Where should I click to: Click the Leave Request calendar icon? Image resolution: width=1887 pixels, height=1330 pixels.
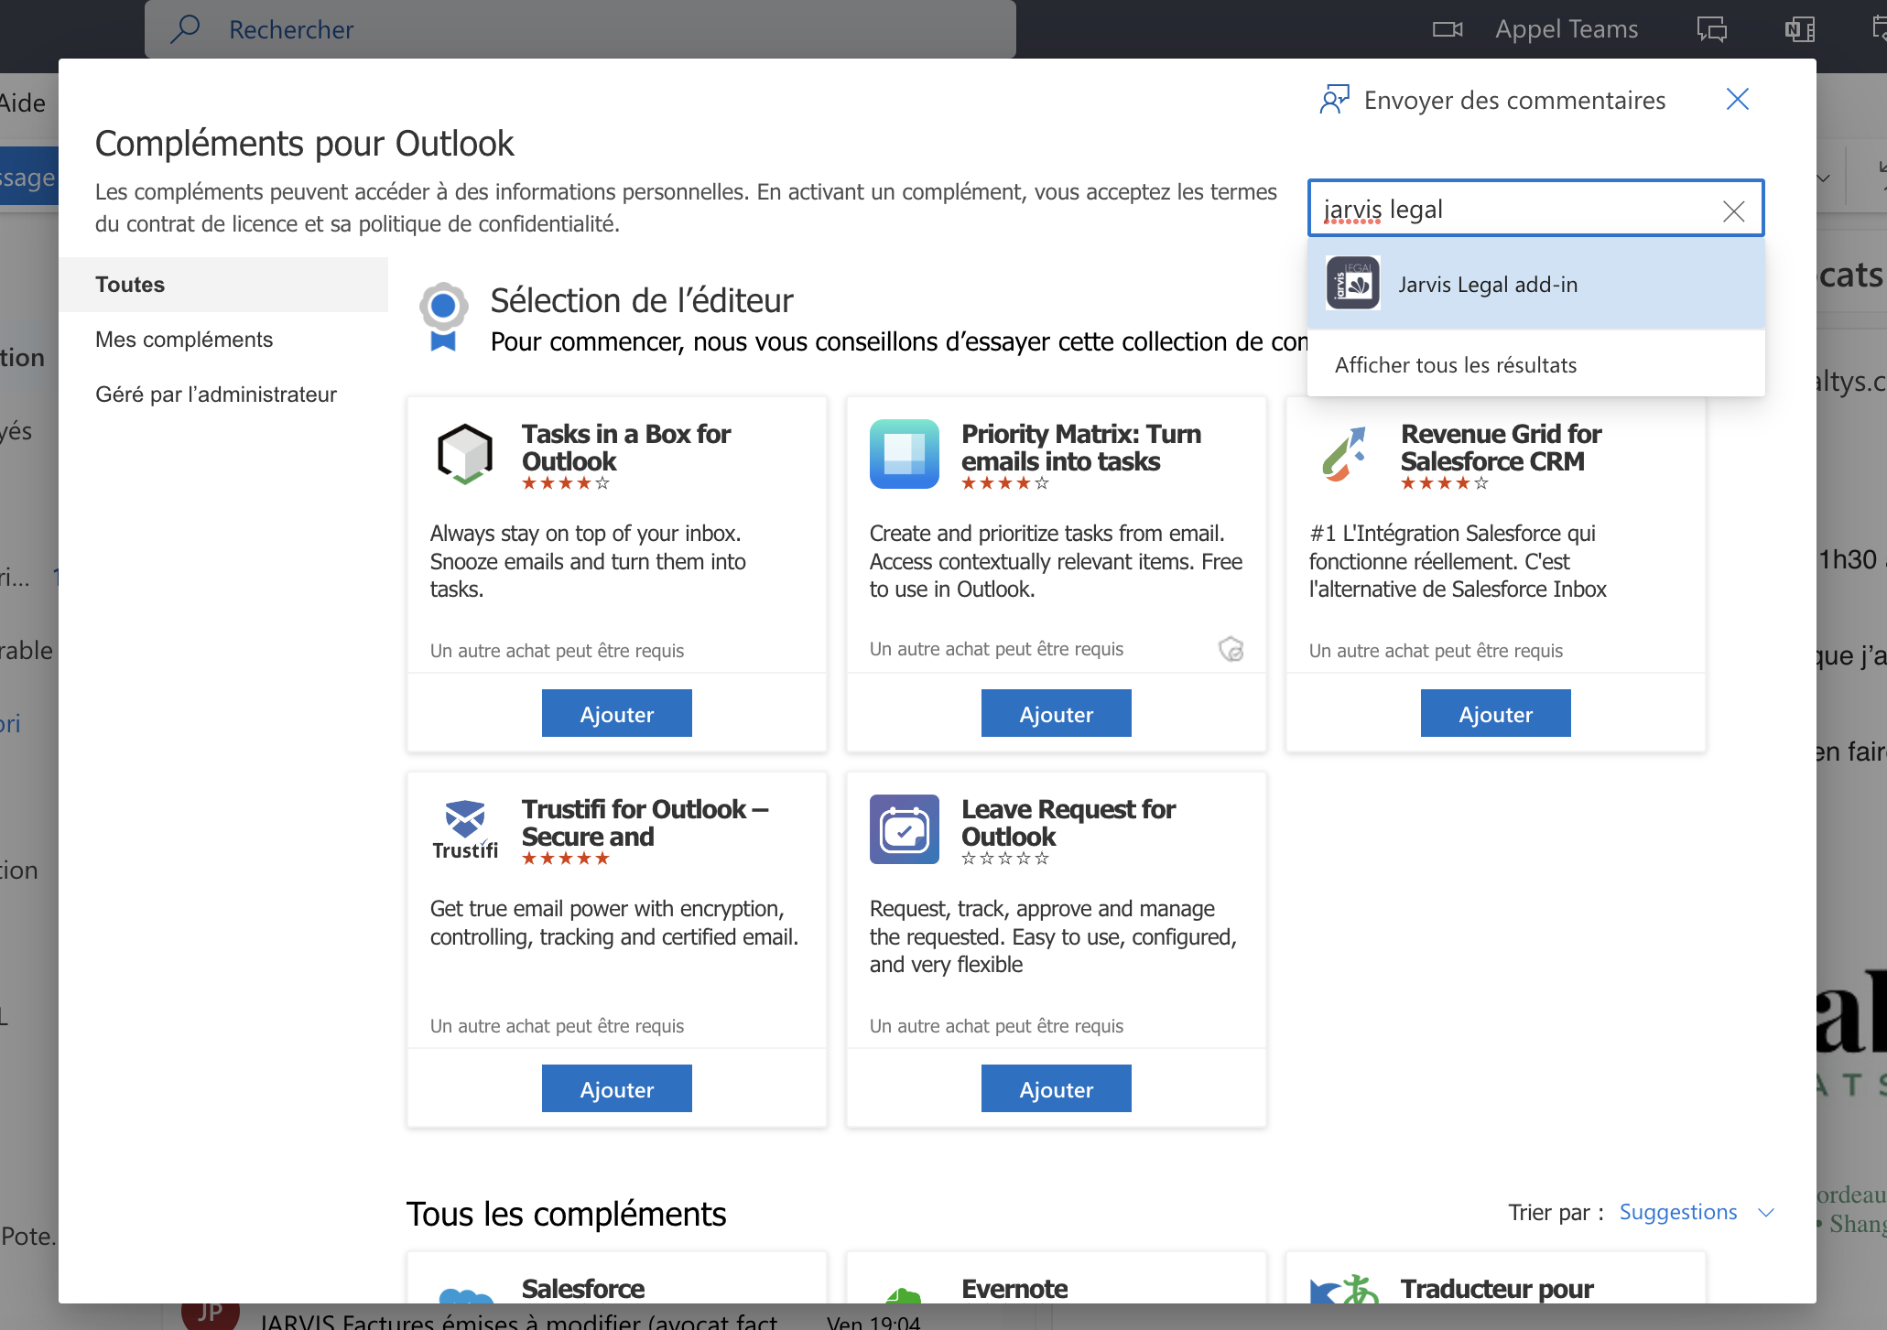click(x=905, y=829)
